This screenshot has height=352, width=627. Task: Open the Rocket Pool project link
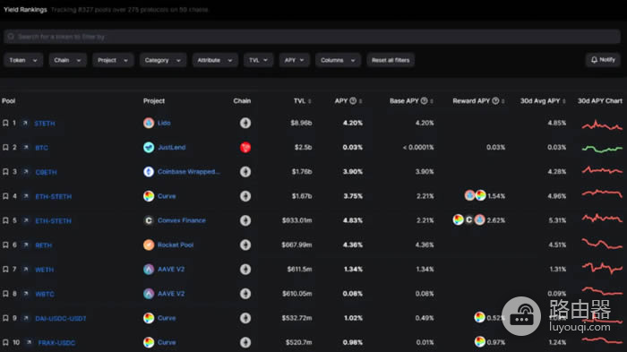coord(176,245)
